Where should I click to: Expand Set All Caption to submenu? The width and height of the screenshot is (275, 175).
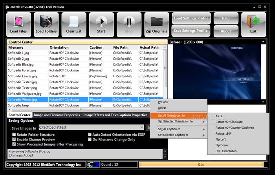[x=178, y=129]
